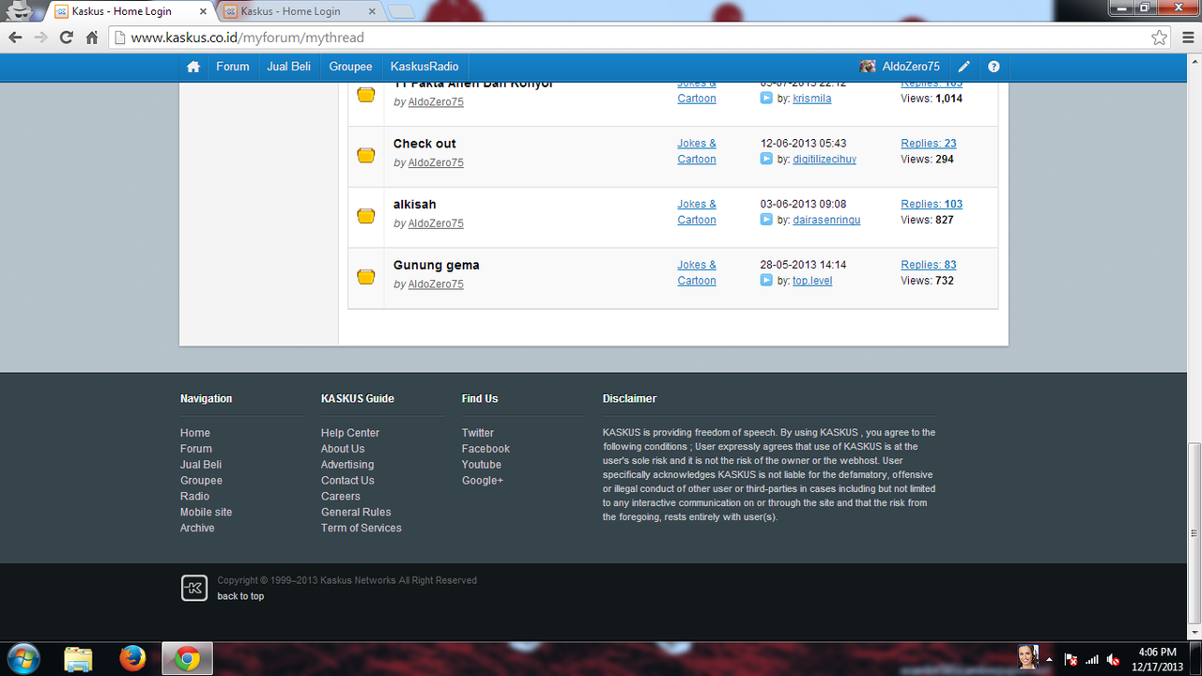
Task: Click the back to top link
Action: [240, 596]
